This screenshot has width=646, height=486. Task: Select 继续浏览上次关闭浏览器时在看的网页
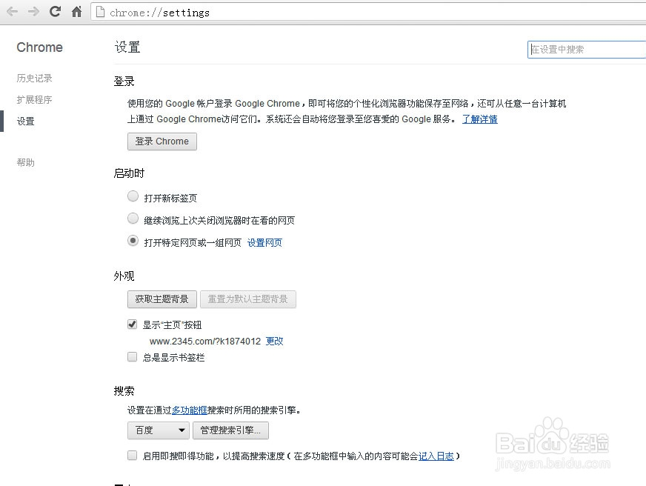click(133, 218)
